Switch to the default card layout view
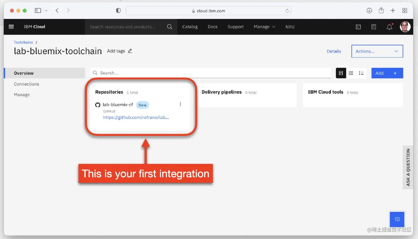418x239 pixels. pos(341,73)
